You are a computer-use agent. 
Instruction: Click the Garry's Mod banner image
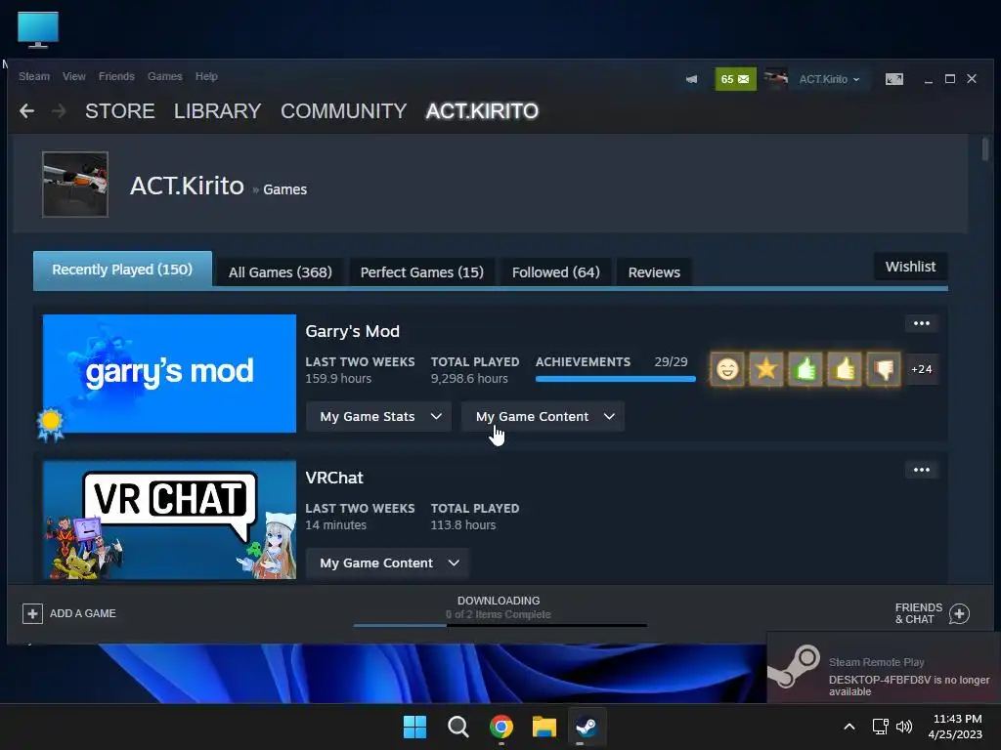click(x=169, y=373)
